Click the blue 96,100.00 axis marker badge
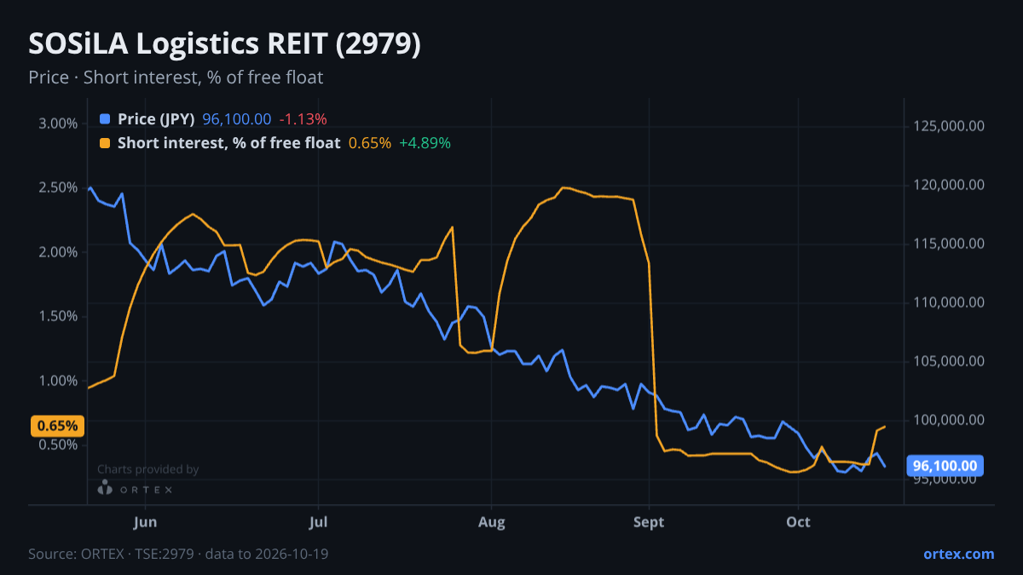This screenshot has height=575, width=1023. pyautogui.click(x=944, y=466)
